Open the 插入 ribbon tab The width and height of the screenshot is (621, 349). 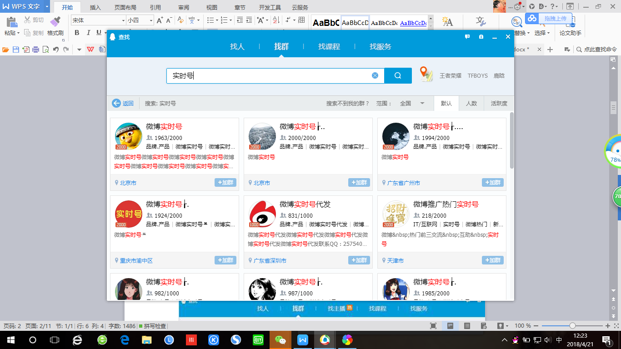click(x=95, y=8)
